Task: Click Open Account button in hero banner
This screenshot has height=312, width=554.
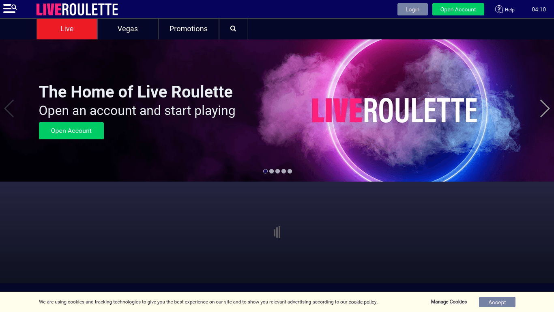Action: coord(71,131)
